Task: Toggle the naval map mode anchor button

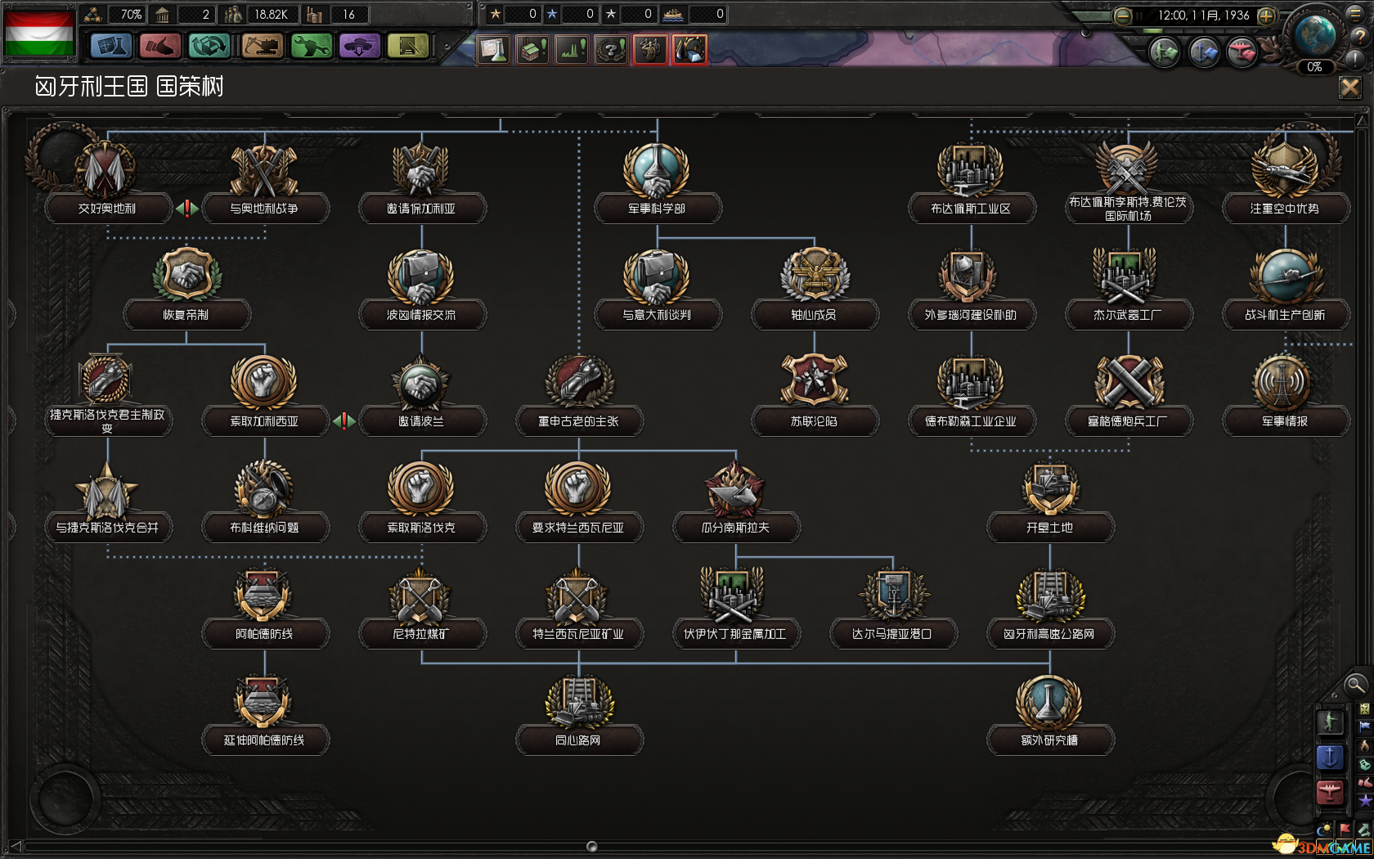Action: [x=1330, y=758]
